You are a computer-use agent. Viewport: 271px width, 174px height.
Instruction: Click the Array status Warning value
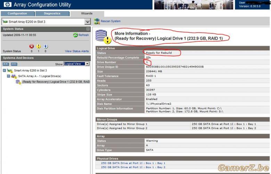(x=152, y=141)
